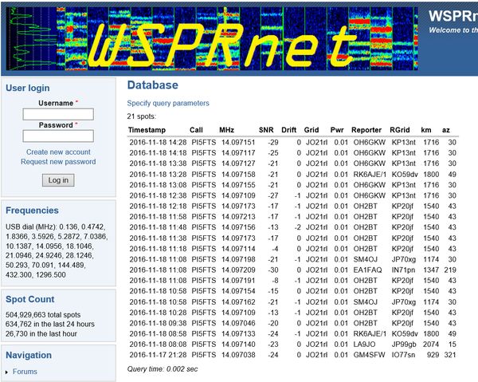Open Specify query parameters link

[x=168, y=103]
